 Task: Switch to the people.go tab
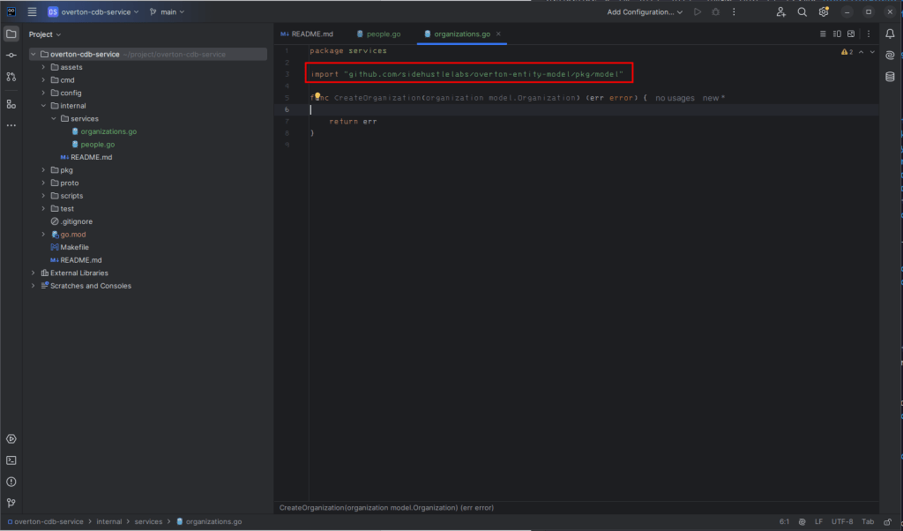point(384,34)
